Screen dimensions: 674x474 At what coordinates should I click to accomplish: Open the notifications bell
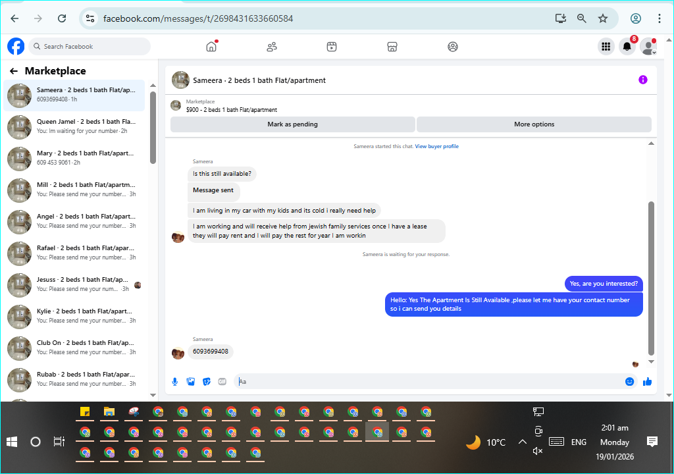(627, 47)
